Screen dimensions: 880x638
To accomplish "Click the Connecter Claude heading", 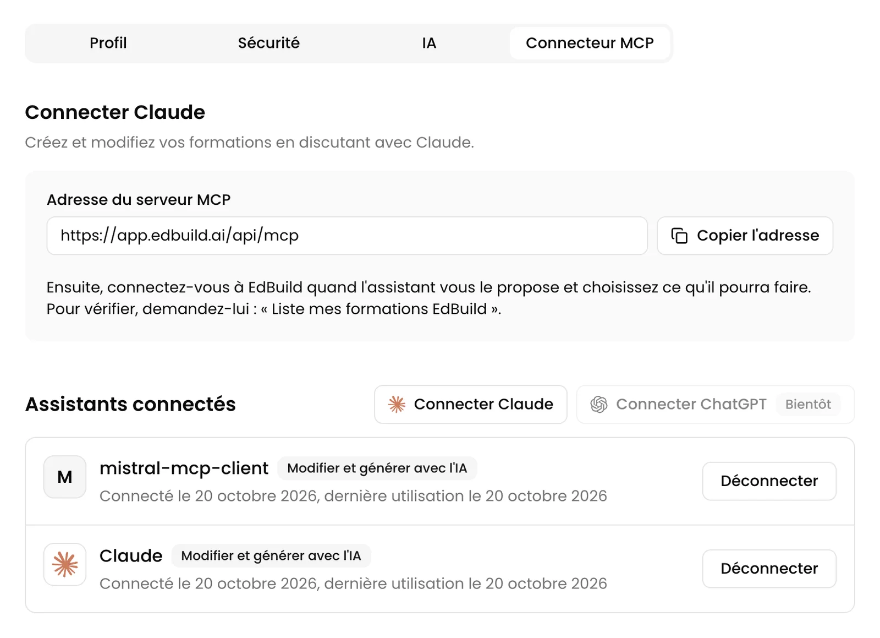I will click(x=115, y=112).
